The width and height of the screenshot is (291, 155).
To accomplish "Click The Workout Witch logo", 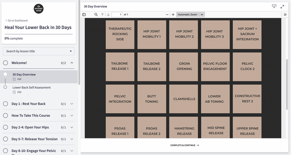I will [39, 9].
